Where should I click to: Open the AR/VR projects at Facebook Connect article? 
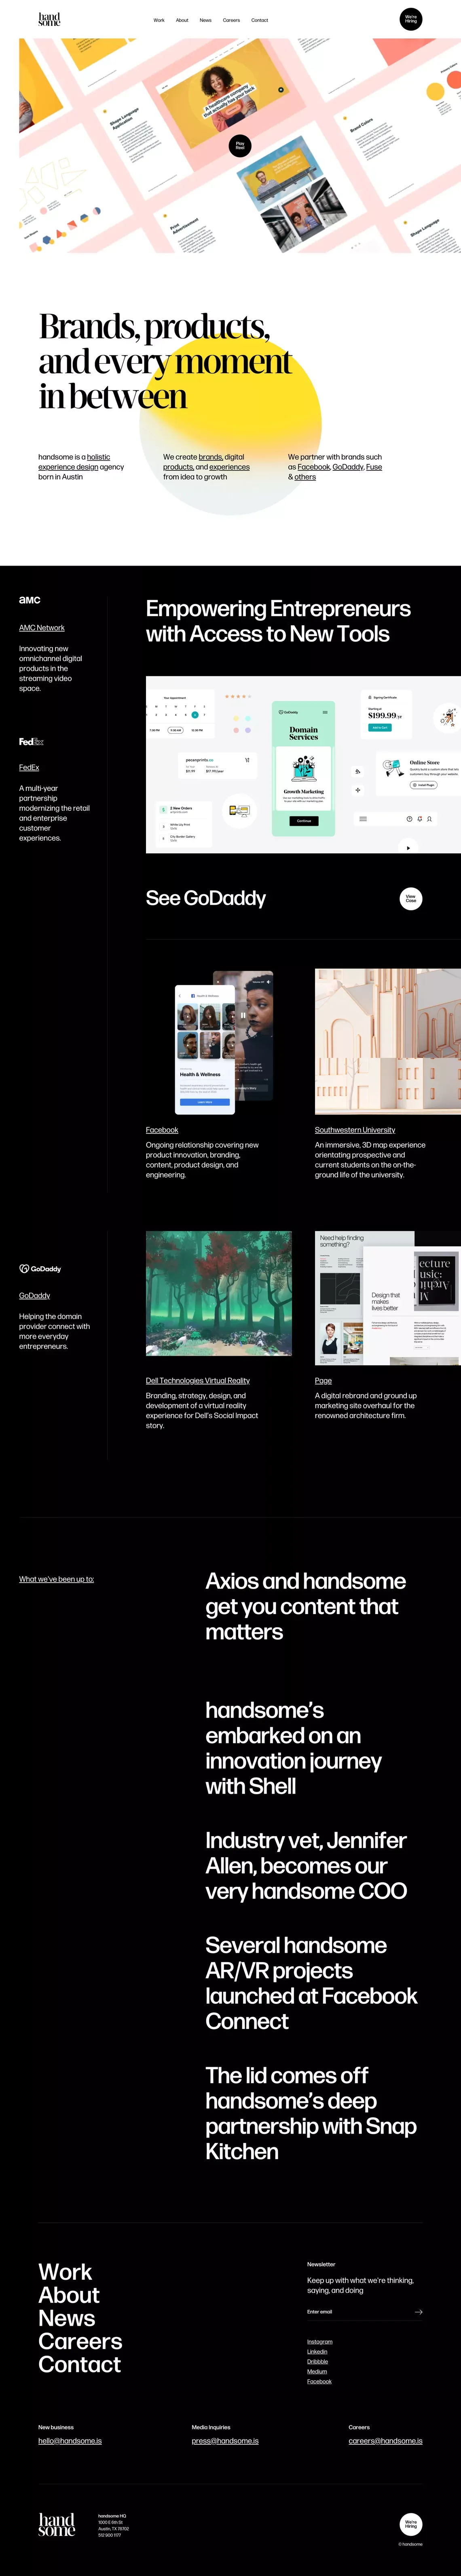(311, 1982)
